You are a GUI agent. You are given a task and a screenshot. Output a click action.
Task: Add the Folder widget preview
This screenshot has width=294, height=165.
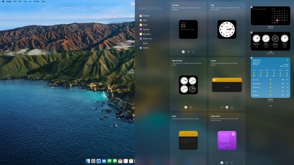[x=227, y=85]
